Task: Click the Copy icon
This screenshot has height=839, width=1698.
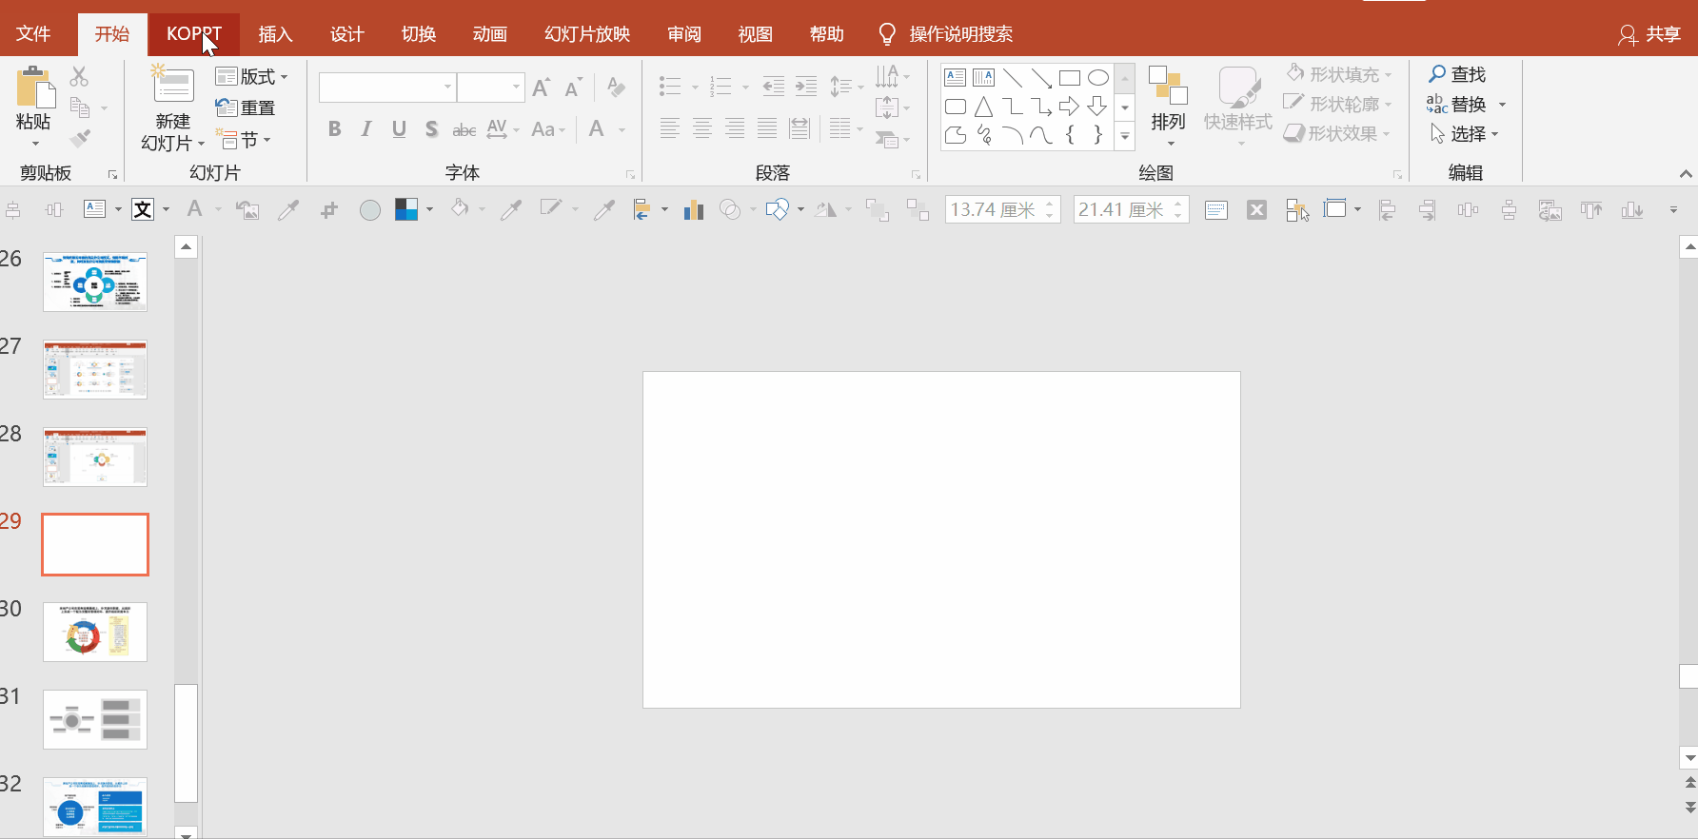Action: coord(80,107)
